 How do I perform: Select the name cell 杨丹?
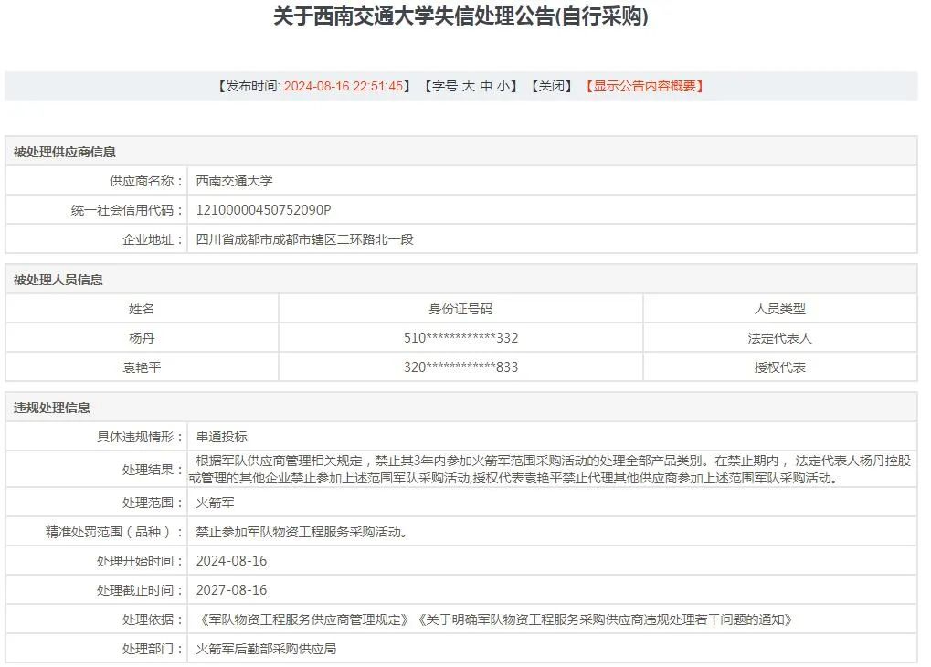click(x=142, y=338)
